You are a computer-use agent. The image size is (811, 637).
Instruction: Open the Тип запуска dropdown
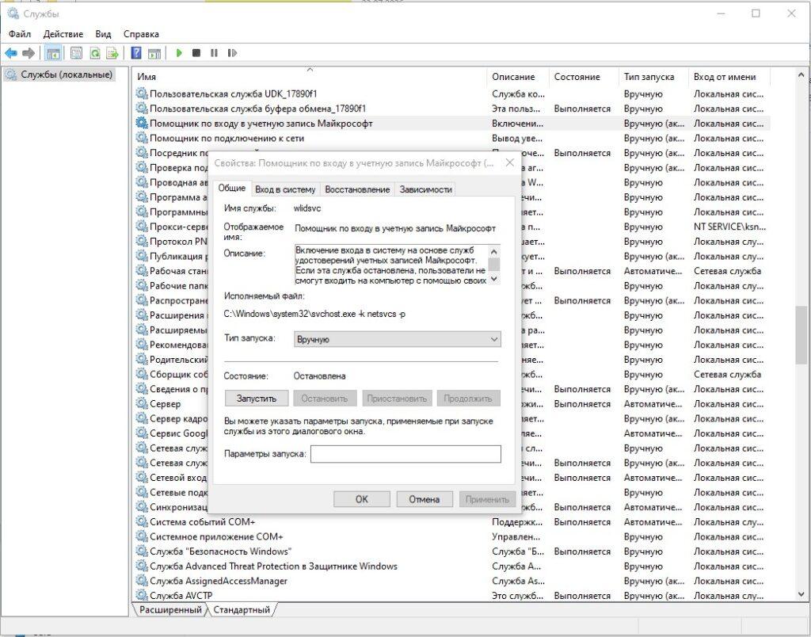point(397,339)
